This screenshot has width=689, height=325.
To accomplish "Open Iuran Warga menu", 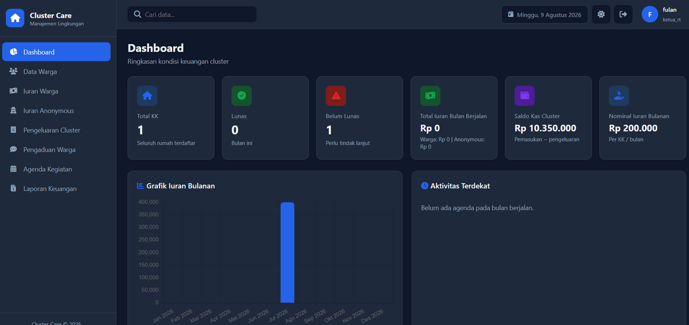I will coord(56,91).
